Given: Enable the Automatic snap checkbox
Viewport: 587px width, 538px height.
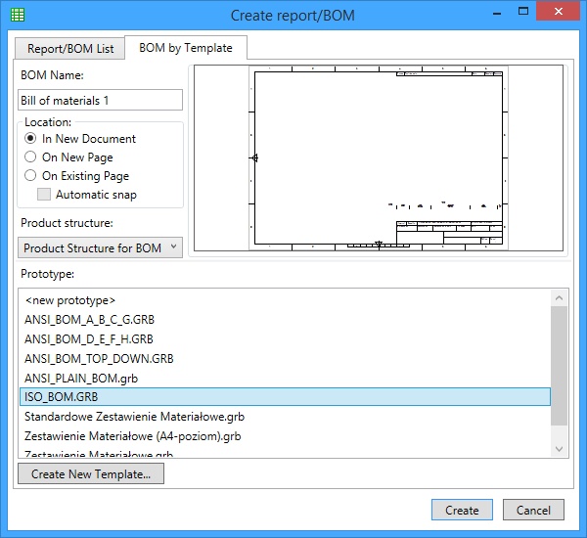Looking at the screenshot, I should click(x=44, y=195).
